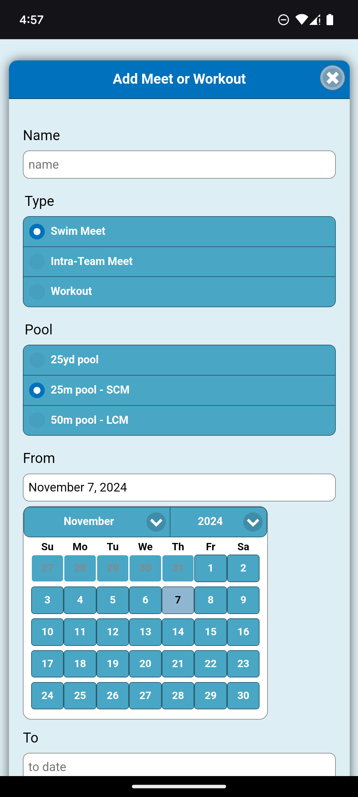Click the year dropdown chevron icon

[253, 522]
